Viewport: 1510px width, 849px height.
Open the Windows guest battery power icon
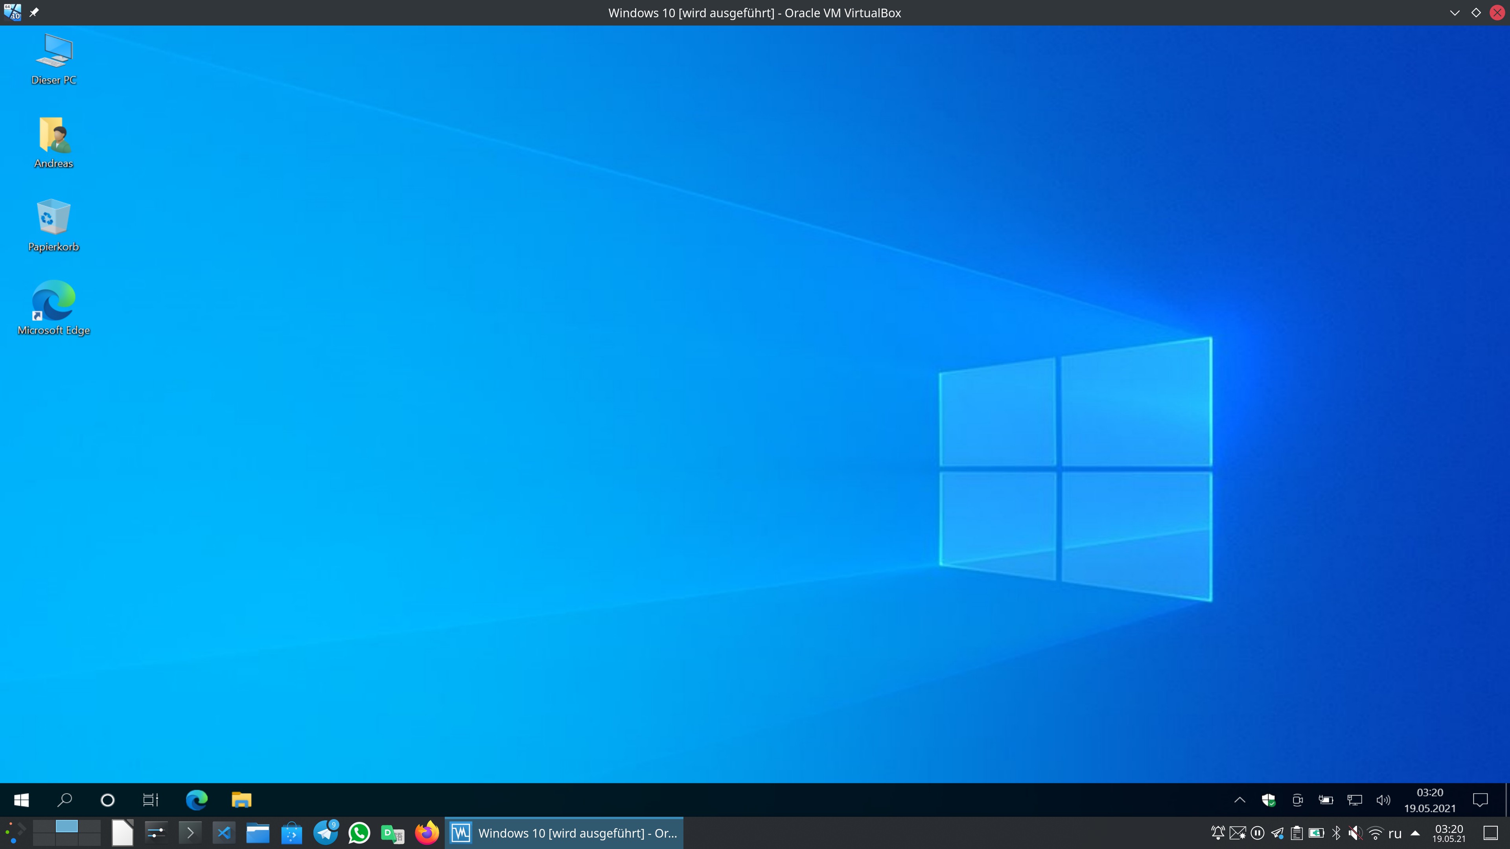pos(1326,800)
